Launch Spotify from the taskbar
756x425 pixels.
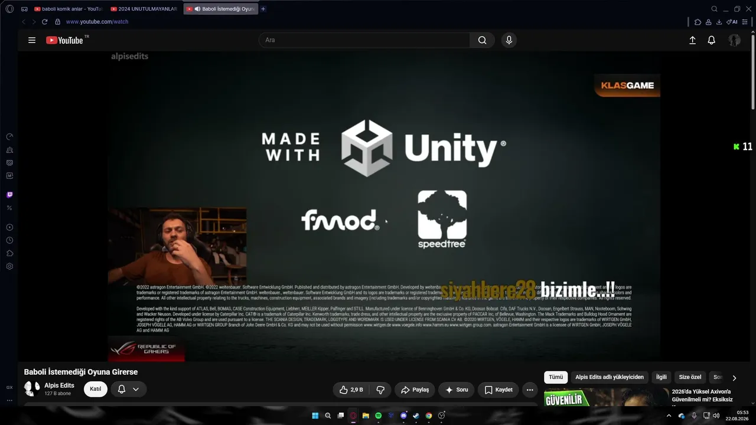[x=379, y=416]
